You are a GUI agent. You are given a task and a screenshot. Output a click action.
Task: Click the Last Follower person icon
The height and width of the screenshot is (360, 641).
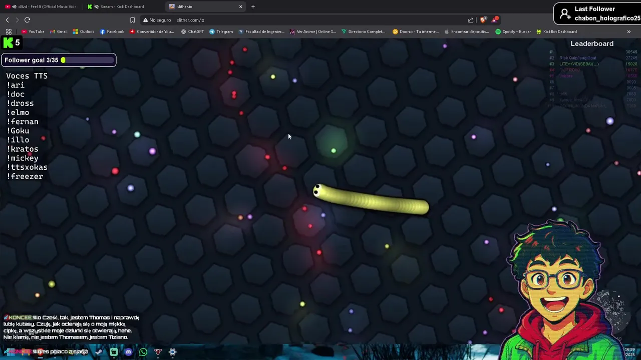565,13
